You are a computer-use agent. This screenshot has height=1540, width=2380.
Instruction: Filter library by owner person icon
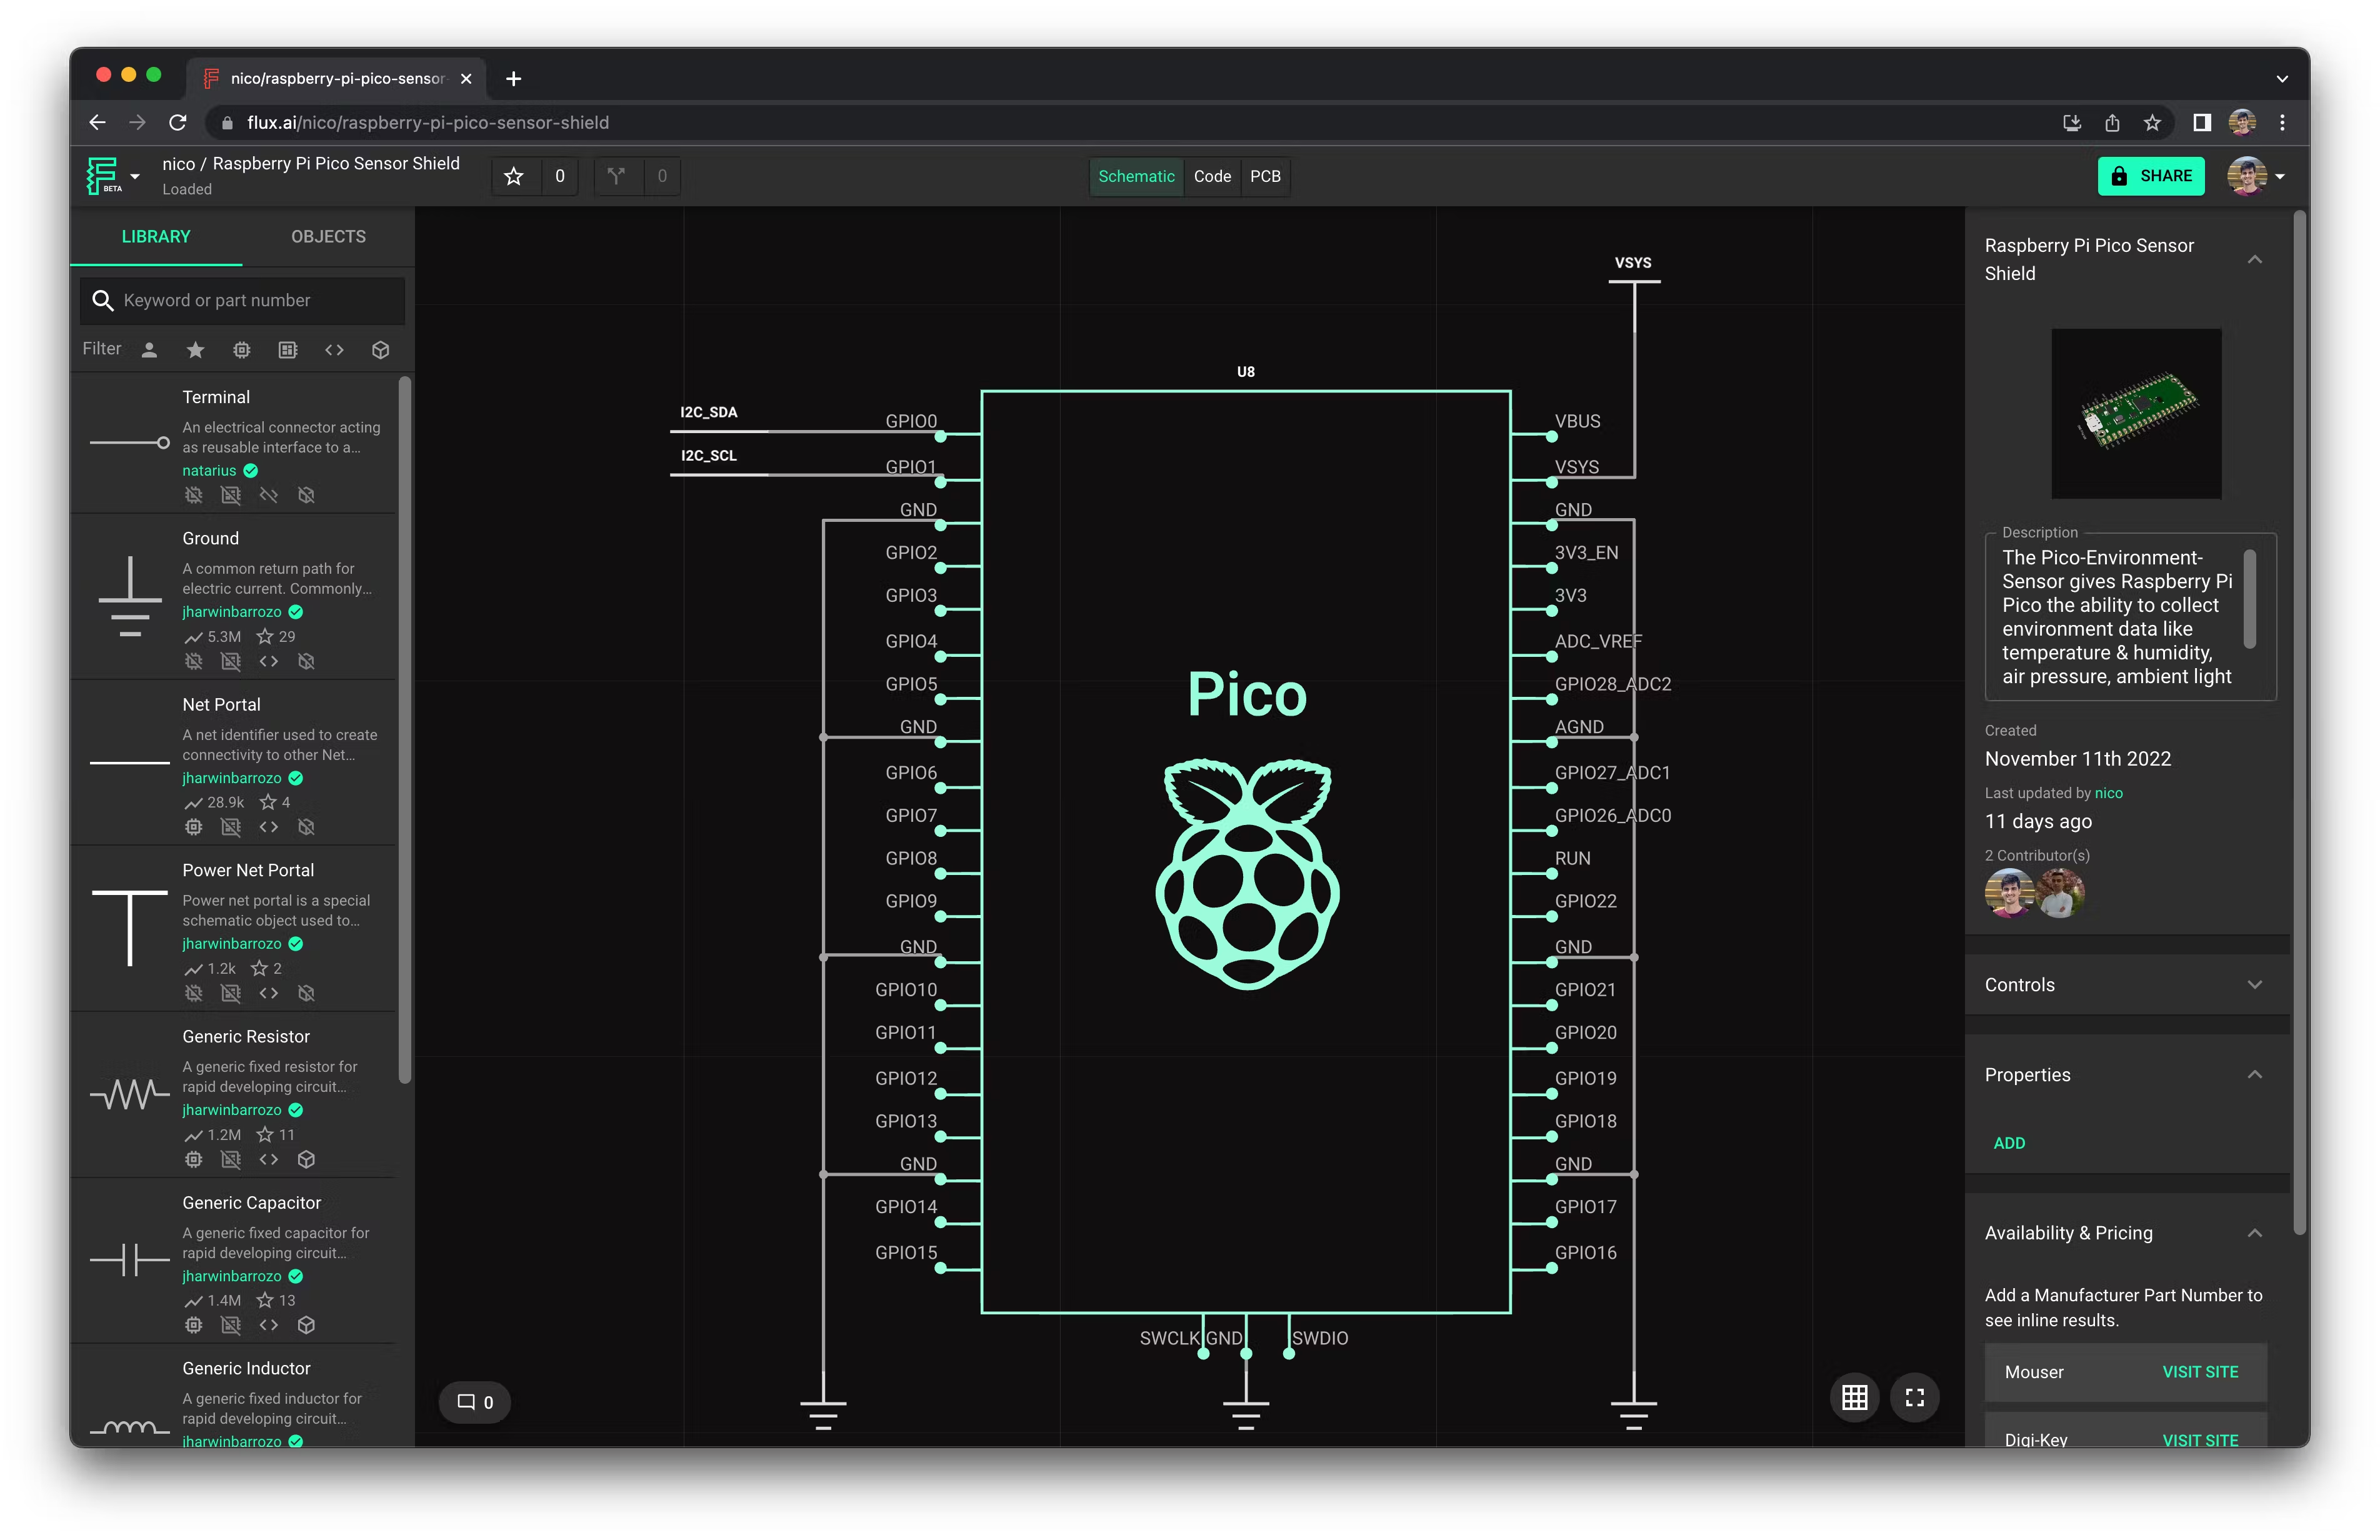coord(149,350)
